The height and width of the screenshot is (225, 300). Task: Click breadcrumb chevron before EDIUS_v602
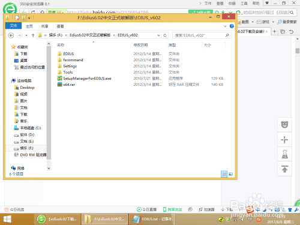tap(114, 35)
